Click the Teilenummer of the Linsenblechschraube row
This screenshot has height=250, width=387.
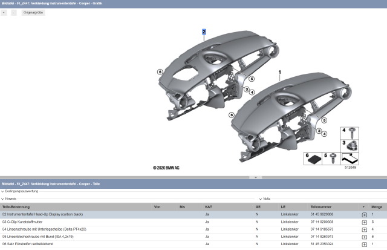click(x=322, y=237)
